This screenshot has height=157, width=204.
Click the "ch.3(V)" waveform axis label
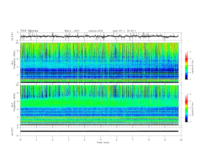tap(12, 132)
